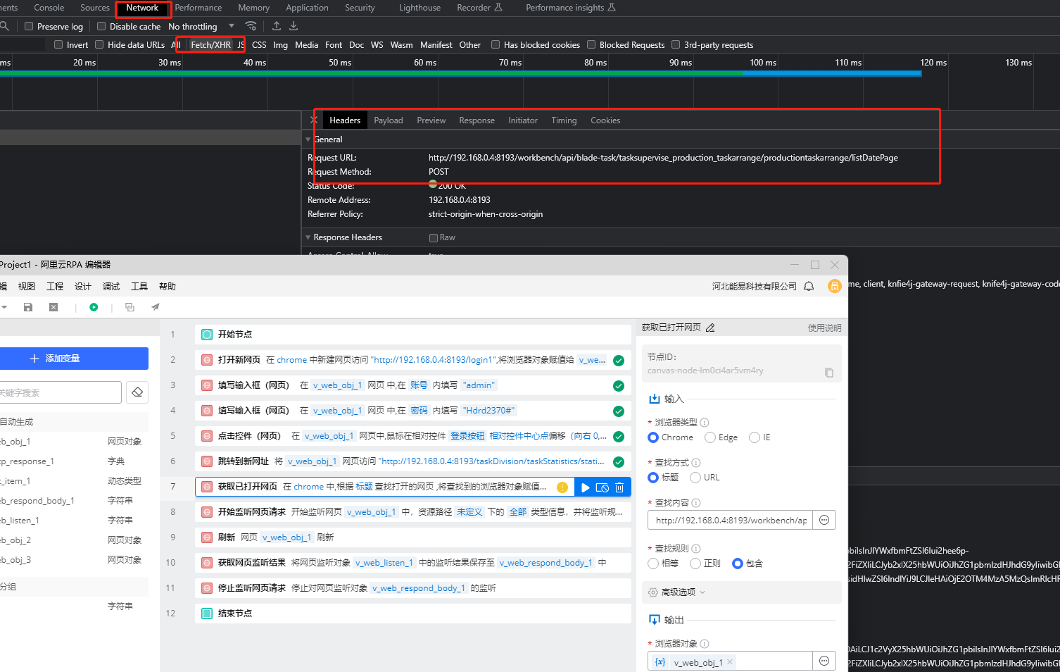The width and height of the screenshot is (1060, 672).
Task: Click the element capture icon on step 7
Action: tap(602, 487)
